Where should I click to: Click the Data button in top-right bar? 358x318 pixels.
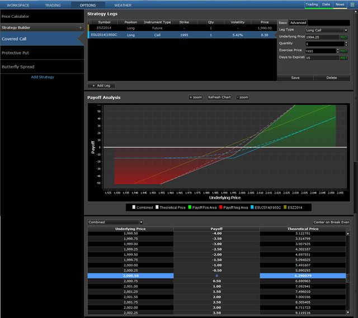pyautogui.click(x=326, y=4)
